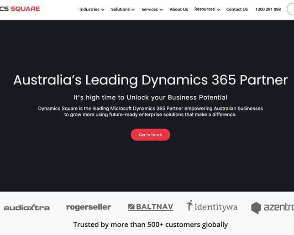Go to the About Us page

(x=178, y=9)
